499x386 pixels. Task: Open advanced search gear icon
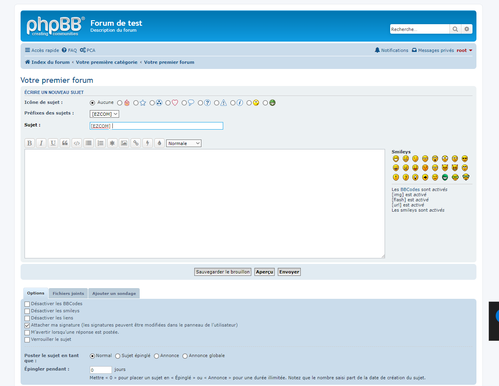coord(467,29)
